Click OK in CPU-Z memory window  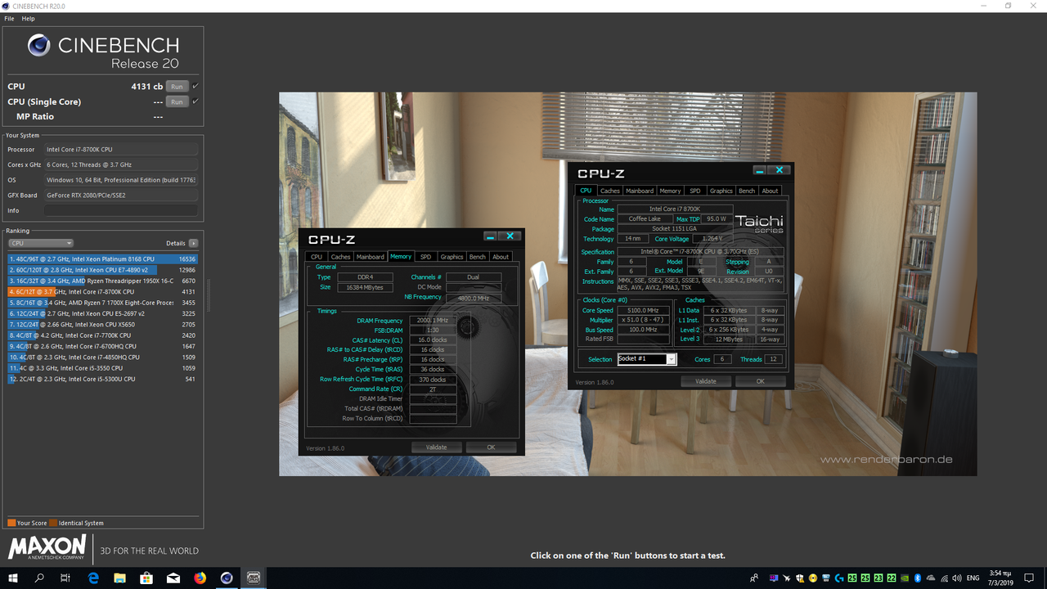click(x=491, y=447)
